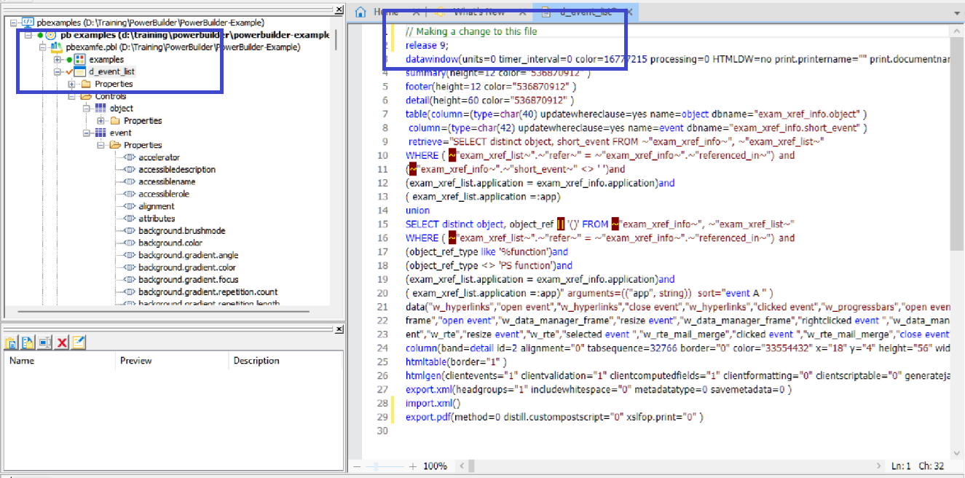
Task: Select the background.gradient.focus property
Action: pyautogui.click(x=188, y=279)
